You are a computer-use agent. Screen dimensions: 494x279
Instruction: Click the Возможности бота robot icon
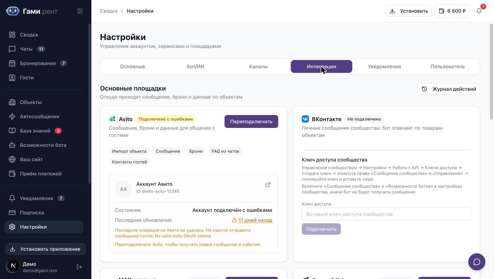12,145
